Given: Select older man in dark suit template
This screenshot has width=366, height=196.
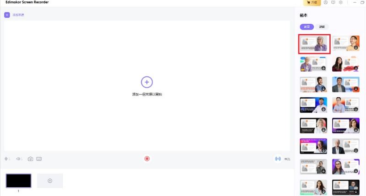Looking at the screenshot, I should click(346, 146).
